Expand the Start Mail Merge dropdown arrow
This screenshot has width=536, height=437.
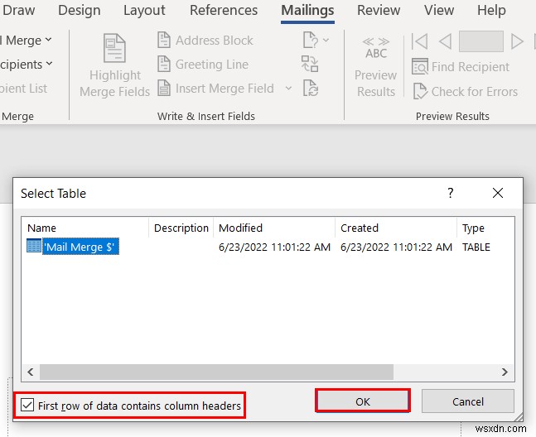click(49, 40)
